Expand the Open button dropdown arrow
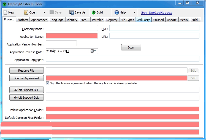 pos(44,12)
